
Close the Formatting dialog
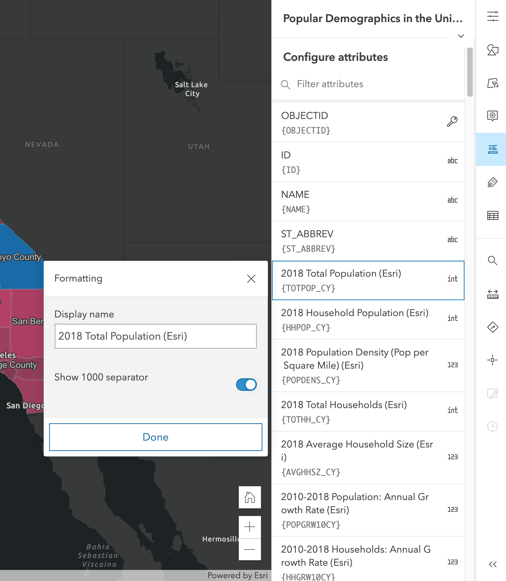click(x=251, y=279)
